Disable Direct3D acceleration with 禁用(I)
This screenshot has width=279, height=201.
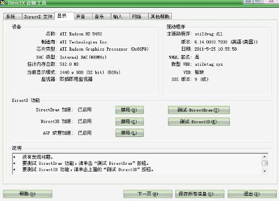pos(129,121)
